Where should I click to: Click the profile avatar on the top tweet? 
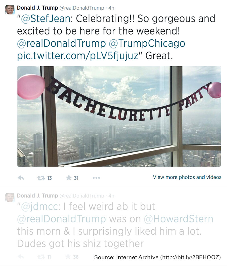tap(10, 10)
